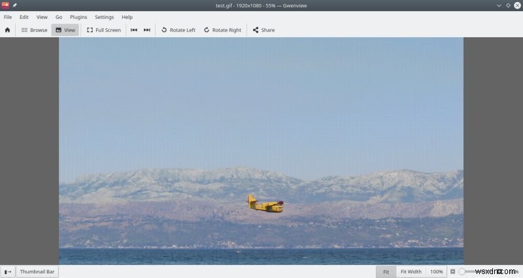Image resolution: width=523 pixels, height=278 pixels.
Task: Expand the Settings menu
Action: pos(104,17)
